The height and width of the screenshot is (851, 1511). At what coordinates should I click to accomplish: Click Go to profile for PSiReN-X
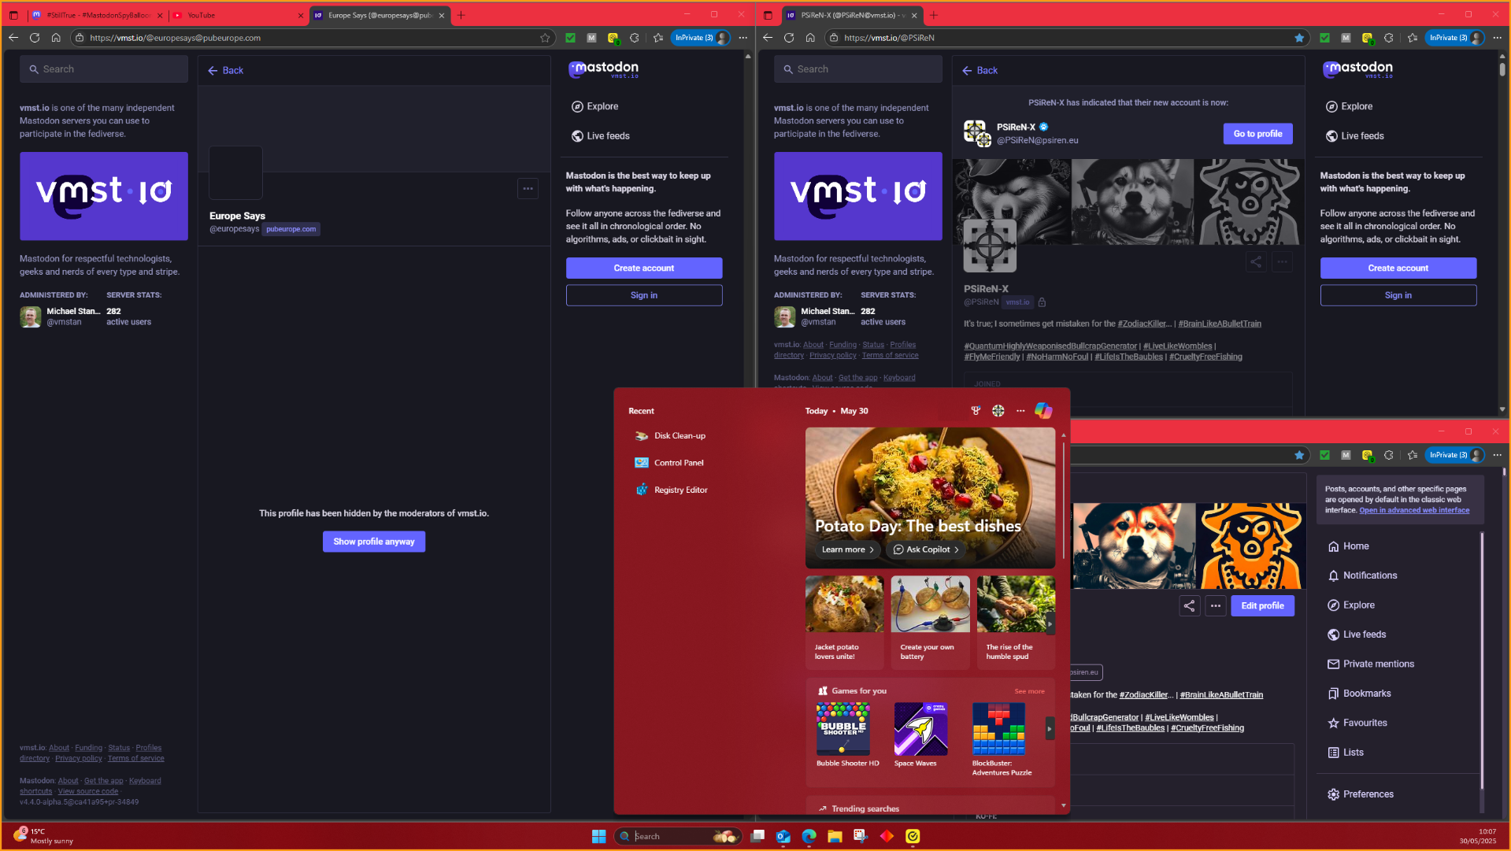pyautogui.click(x=1257, y=134)
